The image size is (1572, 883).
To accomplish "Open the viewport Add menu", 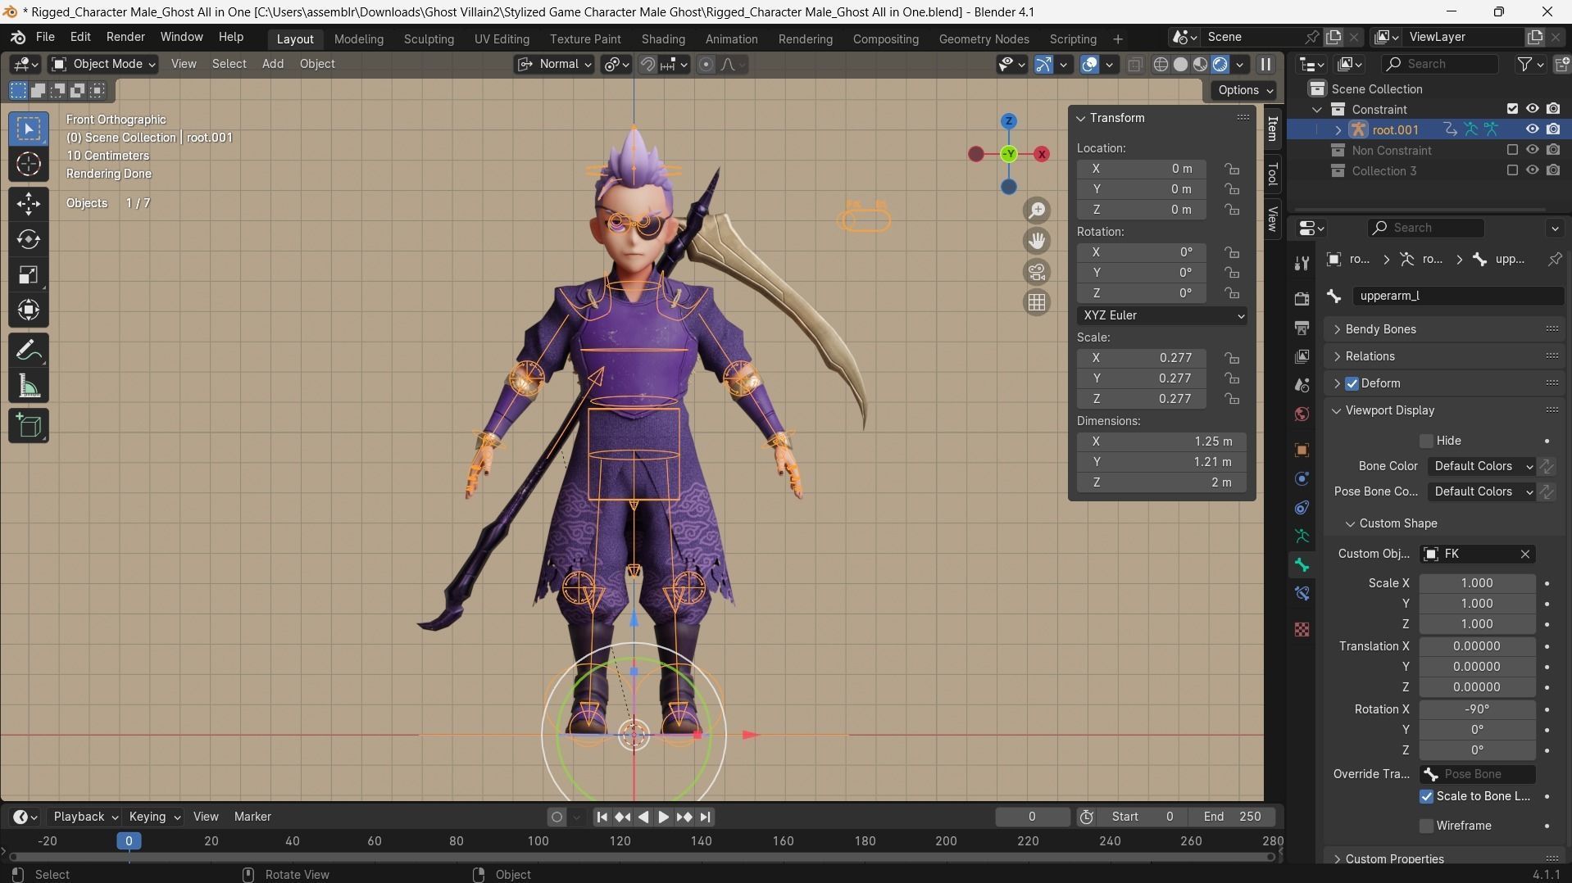I will point(273,64).
